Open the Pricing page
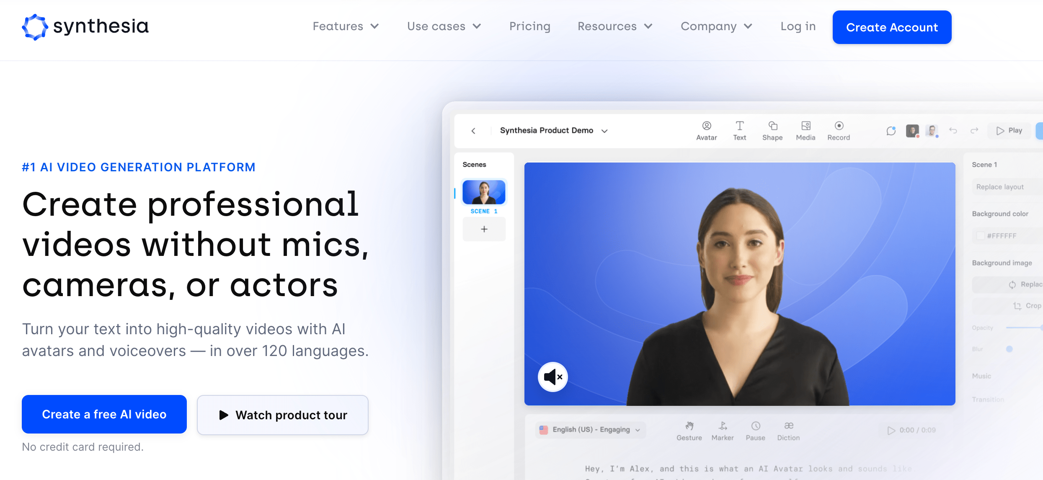 pos(530,26)
